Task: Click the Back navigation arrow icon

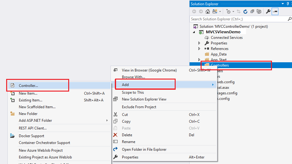Action: pyautogui.click(x=194, y=11)
